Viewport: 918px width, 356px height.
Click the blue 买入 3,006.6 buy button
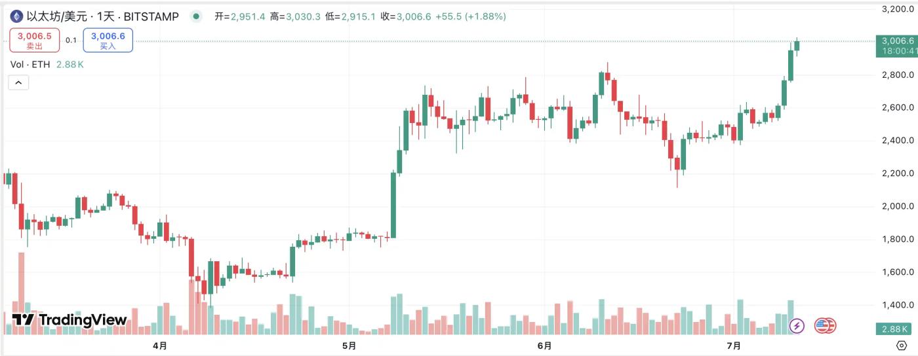tap(108, 41)
